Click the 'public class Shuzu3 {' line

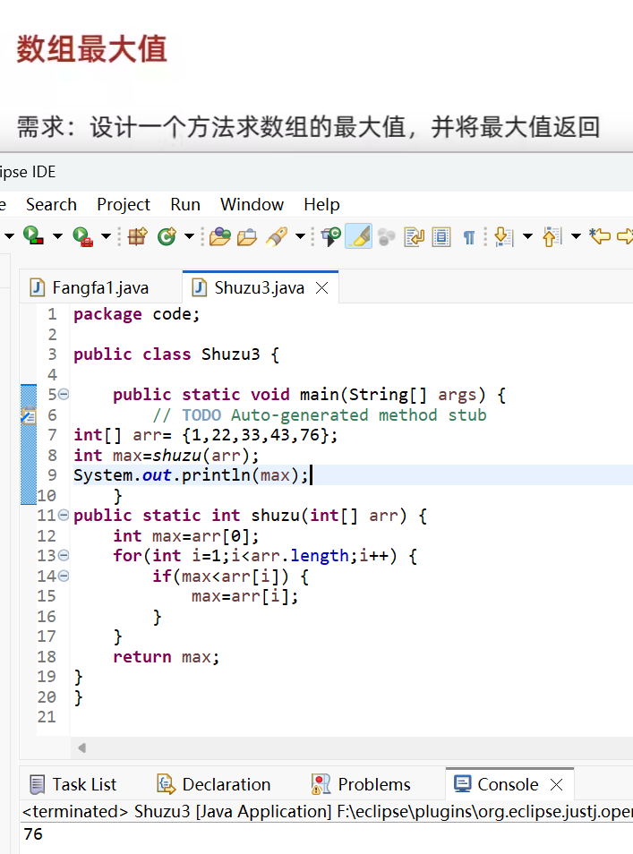pyautogui.click(x=176, y=354)
